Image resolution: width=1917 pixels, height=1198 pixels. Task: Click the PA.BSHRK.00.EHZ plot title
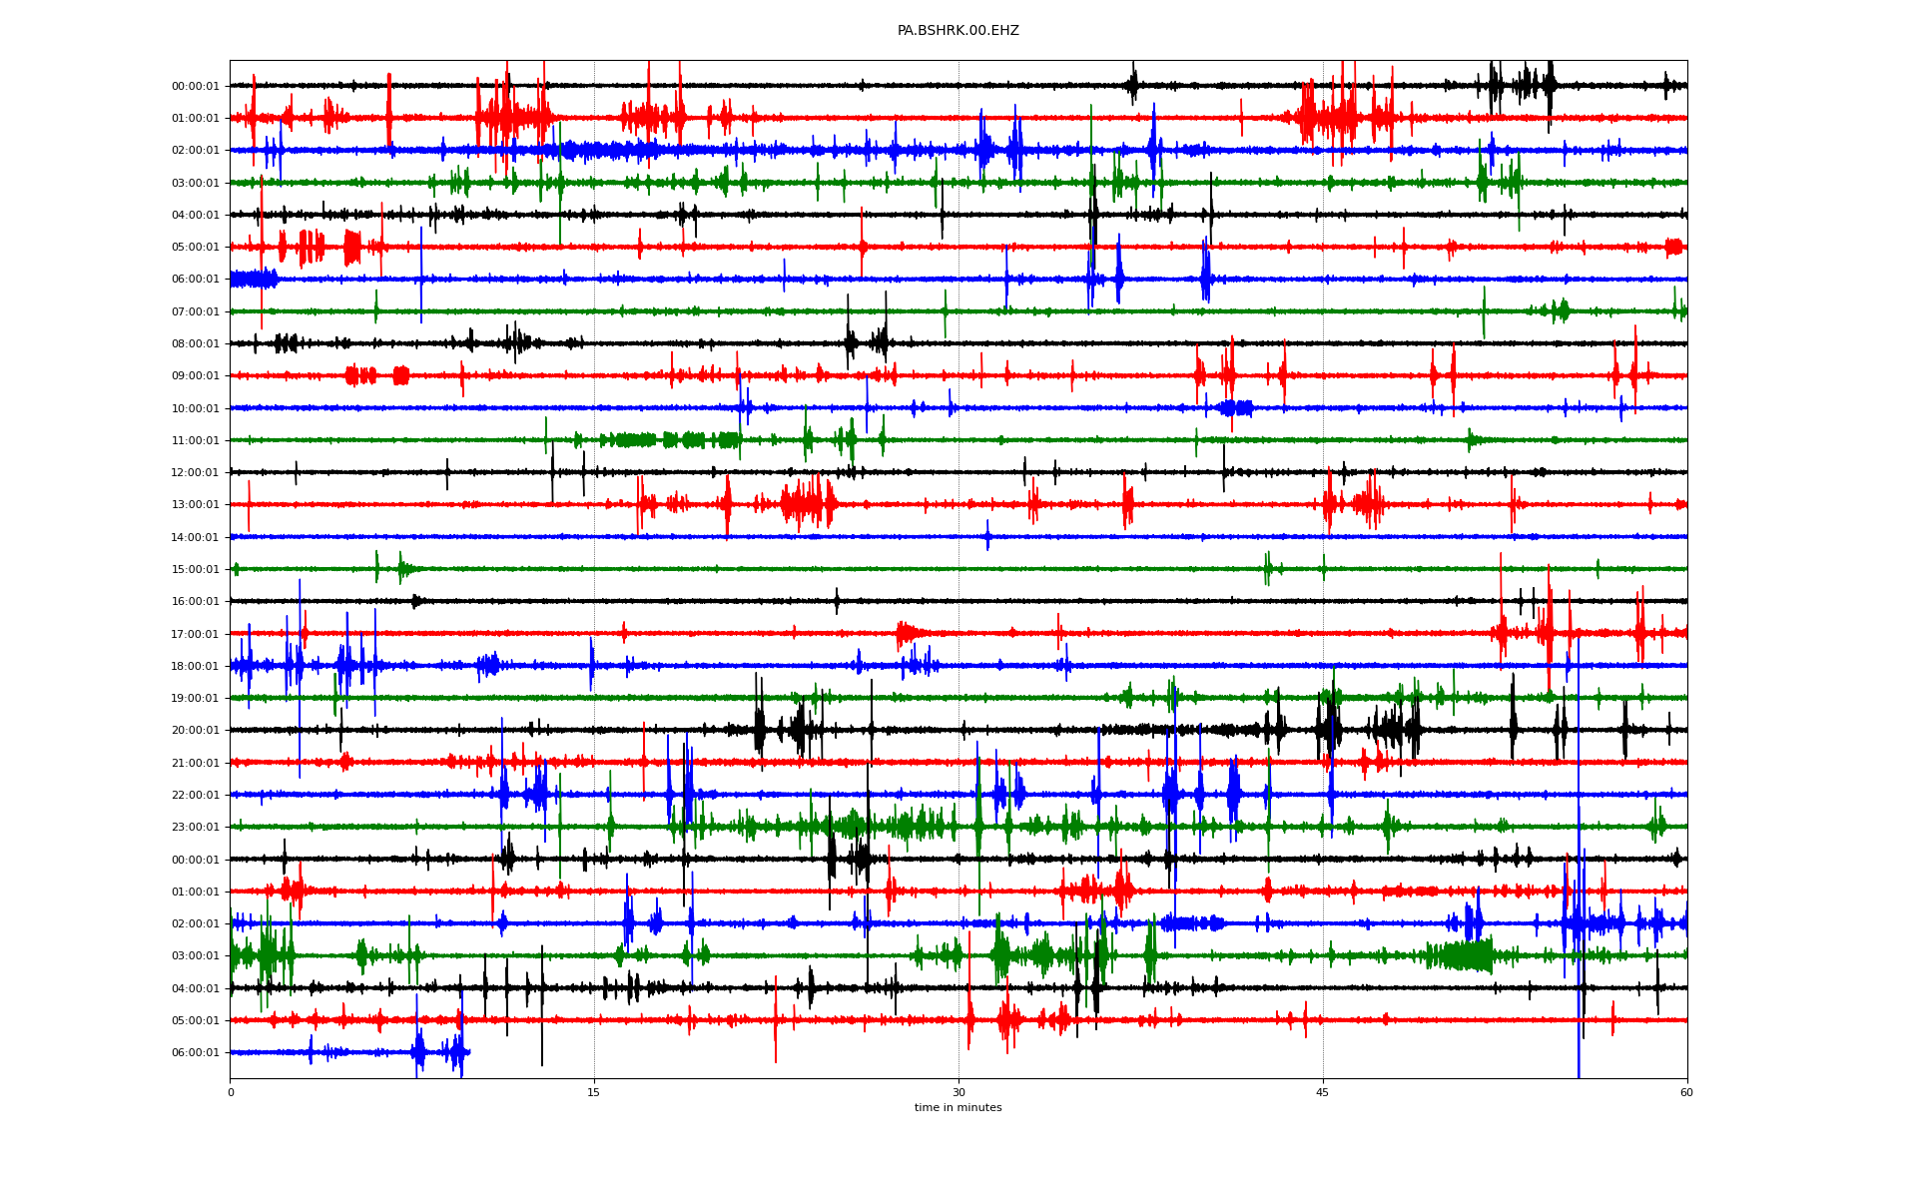[958, 31]
